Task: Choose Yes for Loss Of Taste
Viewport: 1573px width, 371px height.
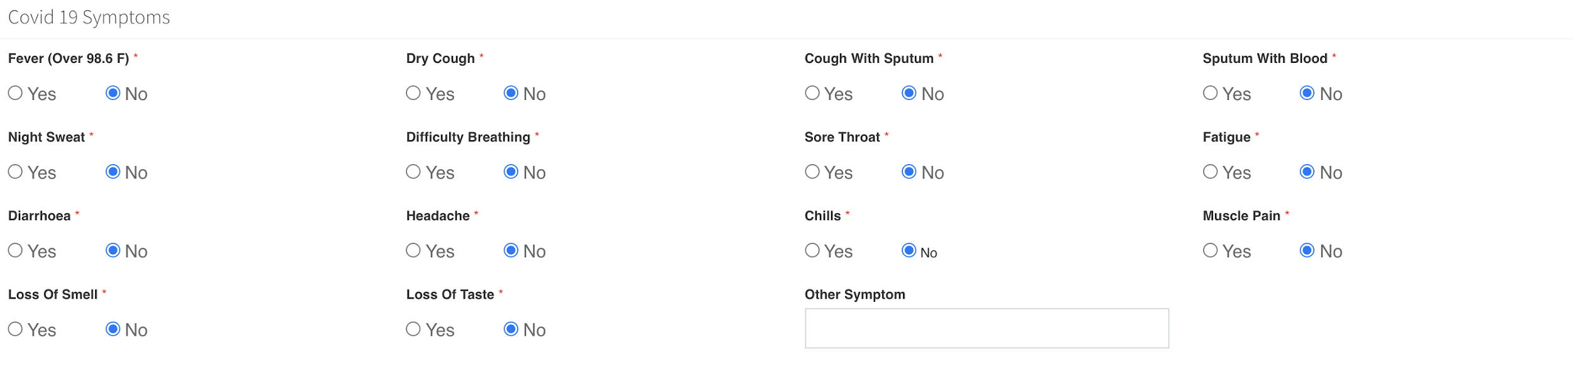Action: coord(413,329)
